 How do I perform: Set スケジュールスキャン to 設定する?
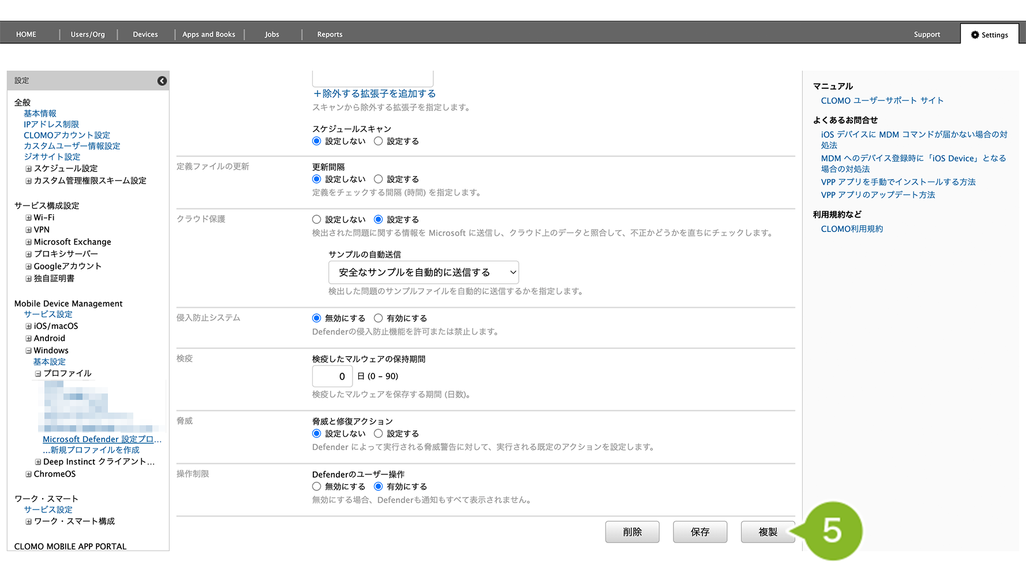(379, 141)
